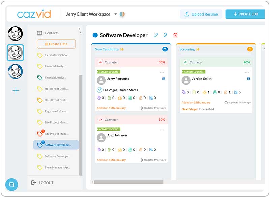Viewport: 270px width, 197px height.
Task: Click the ACTIVELY LOOKING tag on Jerry Paquette
Action: pyautogui.click(x=108, y=72)
